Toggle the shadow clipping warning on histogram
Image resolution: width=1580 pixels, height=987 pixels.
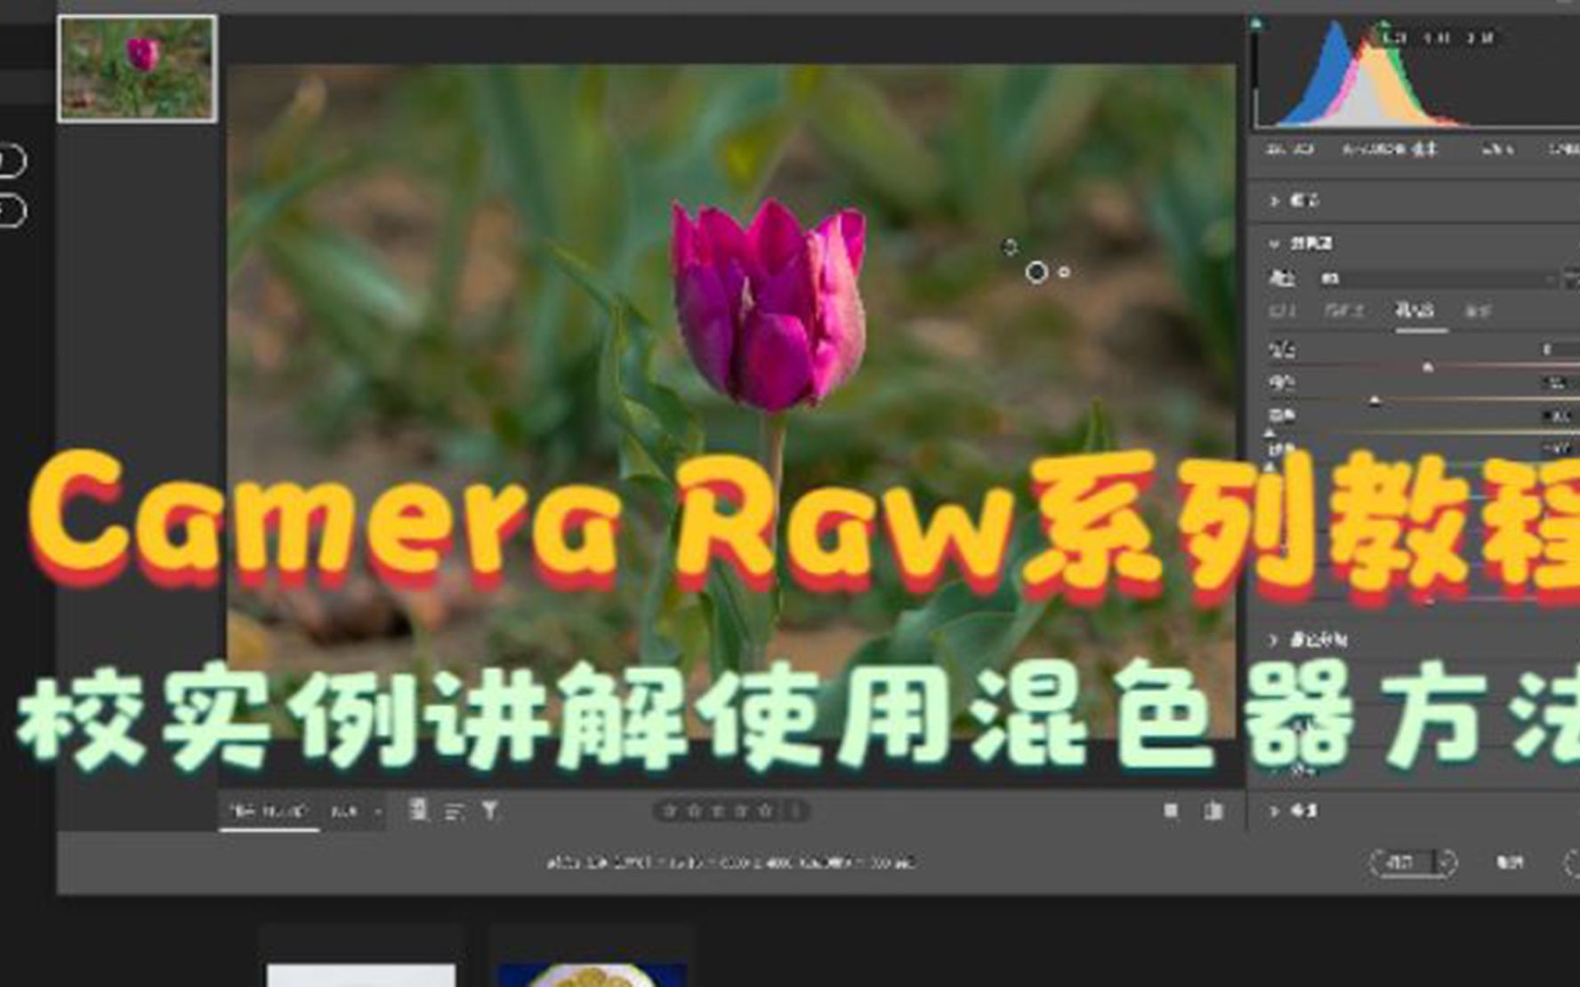(x=1256, y=24)
